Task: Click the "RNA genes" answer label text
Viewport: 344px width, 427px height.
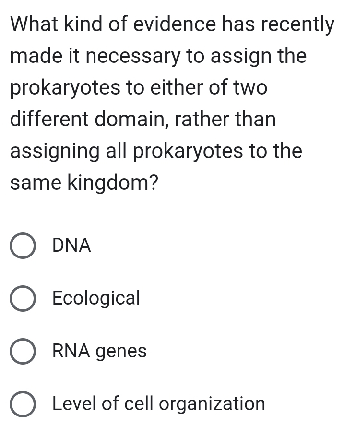Action: tap(99, 351)
